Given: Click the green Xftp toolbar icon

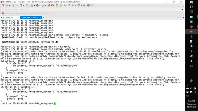Looking at the screenshot, I should tap(53, 6).
